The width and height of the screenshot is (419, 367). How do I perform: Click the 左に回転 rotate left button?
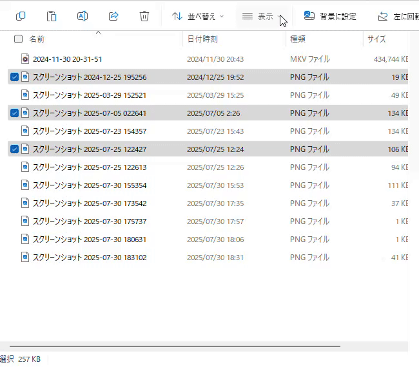tap(398, 17)
